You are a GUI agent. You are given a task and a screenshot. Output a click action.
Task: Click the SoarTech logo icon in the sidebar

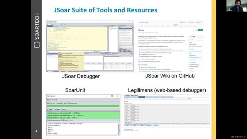tap(37, 45)
